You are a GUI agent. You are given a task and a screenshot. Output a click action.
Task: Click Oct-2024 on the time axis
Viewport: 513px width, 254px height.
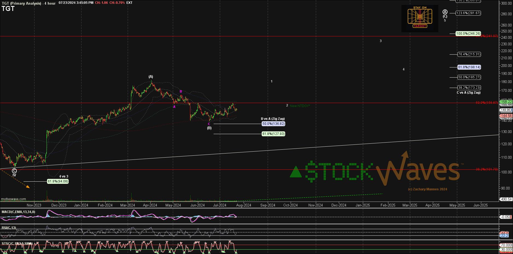click(290, 205)
